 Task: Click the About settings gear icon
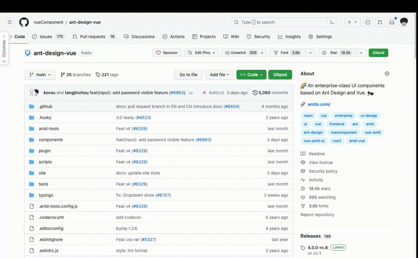point(387,74)
